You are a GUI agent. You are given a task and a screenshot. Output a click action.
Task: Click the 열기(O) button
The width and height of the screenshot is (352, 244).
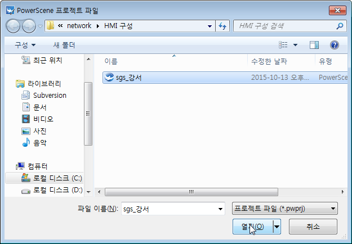(x=253, y=227)
